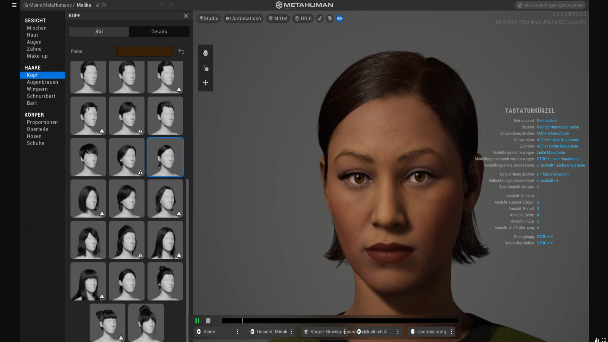Click the undo arrow in the title bar
Image resolution: width=608 pixels, height=342 pixels.
coord(161,5)
